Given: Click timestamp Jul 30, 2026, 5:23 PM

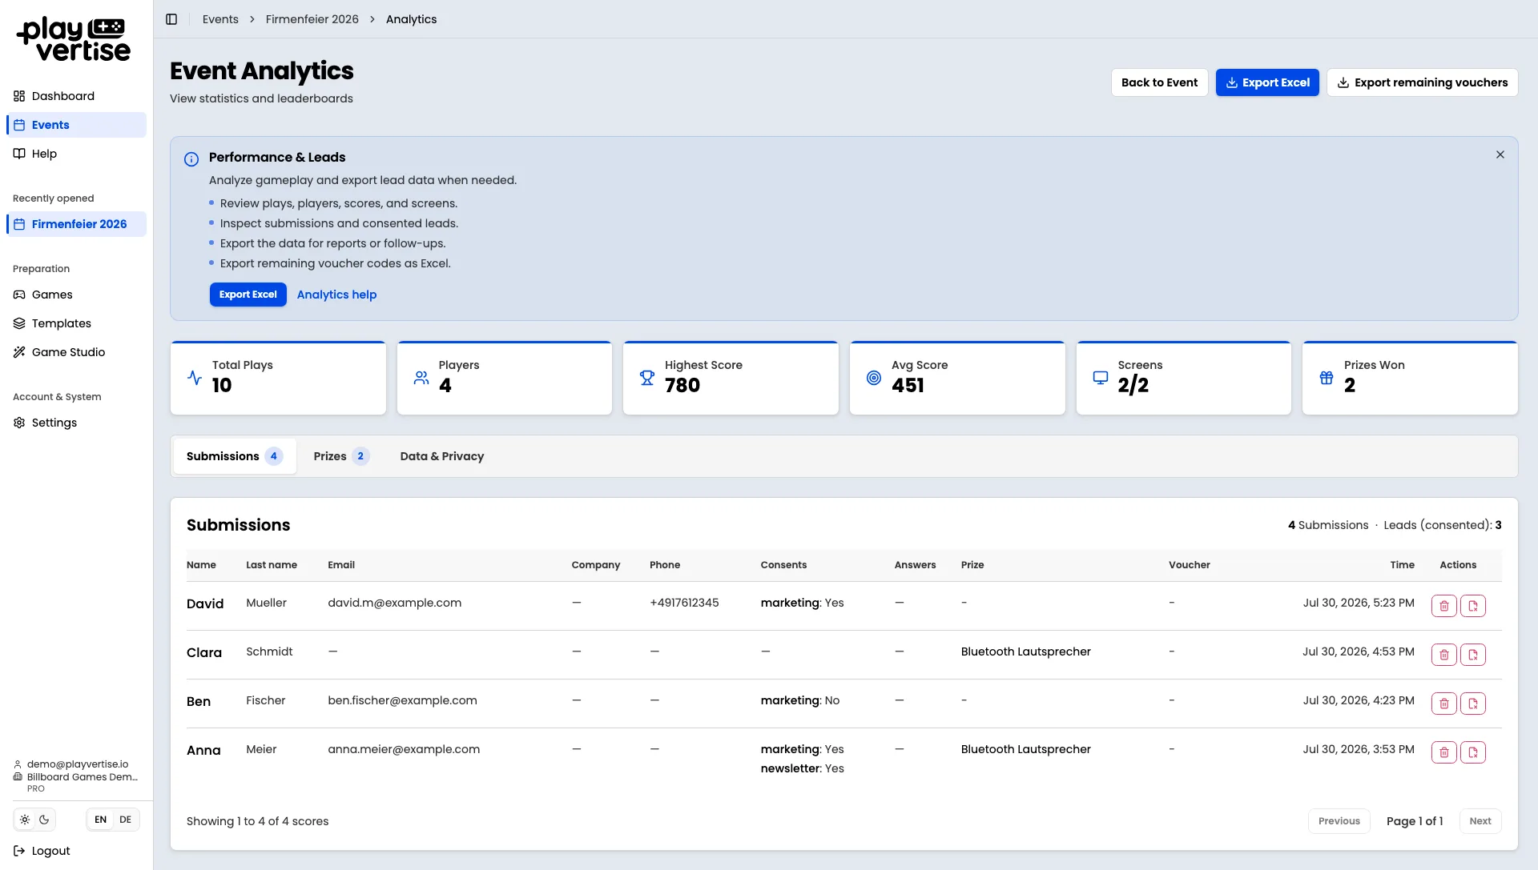Looking at the screenshot, I should (x=1359, y=603).
